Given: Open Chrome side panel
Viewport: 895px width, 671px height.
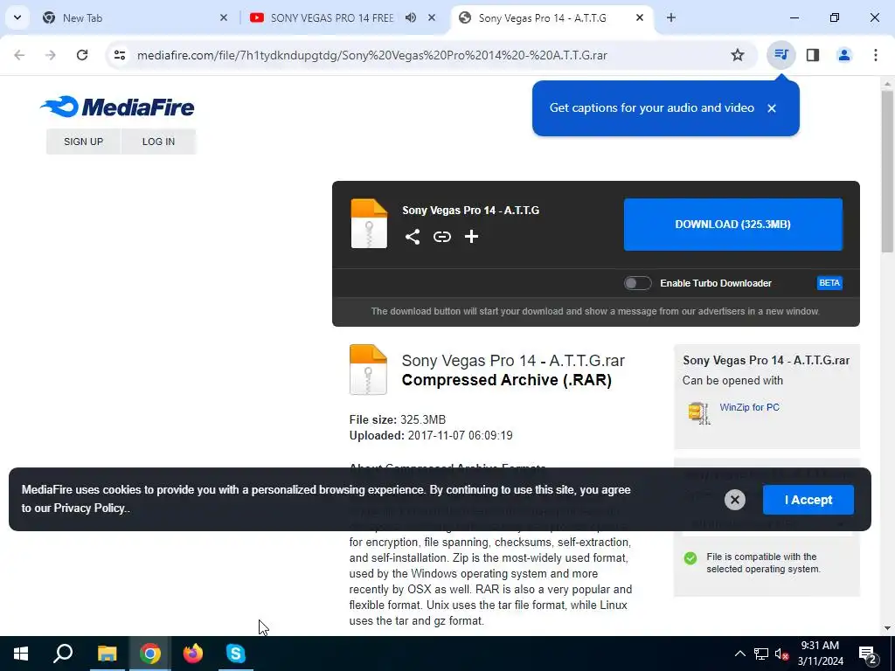Looking at the screenshot, I should coord(812,55).
